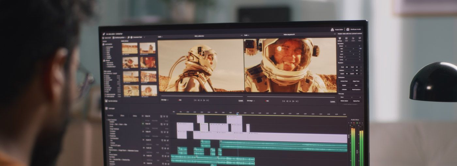Adjust the Comp slider
Image resolution: width=457 pixels, height=166 pixels.
click(x=353, y=59)
